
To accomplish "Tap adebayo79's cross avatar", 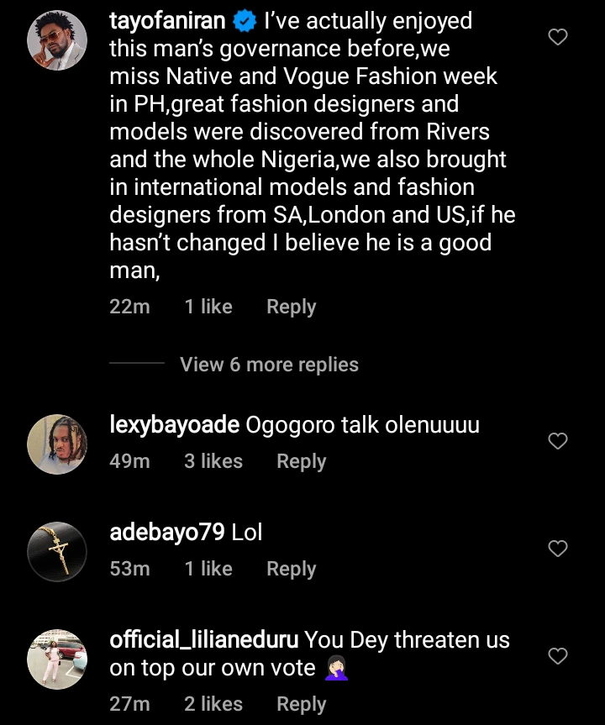I will tap(58, 552).
